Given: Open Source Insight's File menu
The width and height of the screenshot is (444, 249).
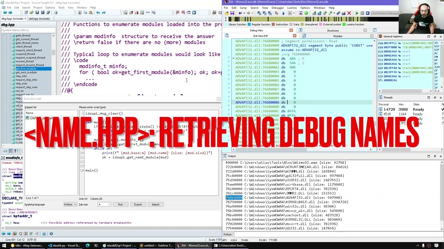Looking at the screenshot, I should pyautogui.click(x=9, y=8).
